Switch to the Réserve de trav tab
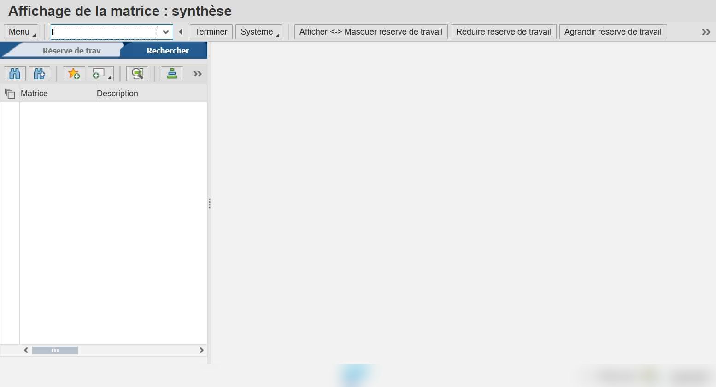Image resolution: width=716 pixels, height=387 pixels. click(71, 51)
